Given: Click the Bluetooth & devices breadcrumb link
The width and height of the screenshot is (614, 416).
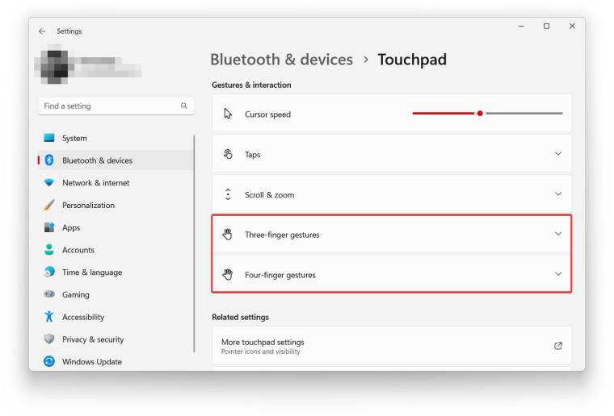Looking at the screenshot, I should pos(281,60).
